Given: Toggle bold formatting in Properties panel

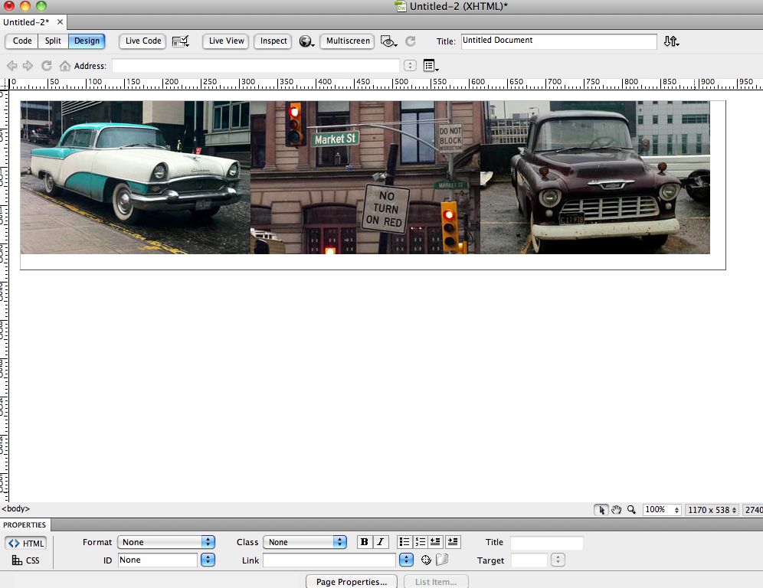Looking at the screenshot, I should (365, 542).
